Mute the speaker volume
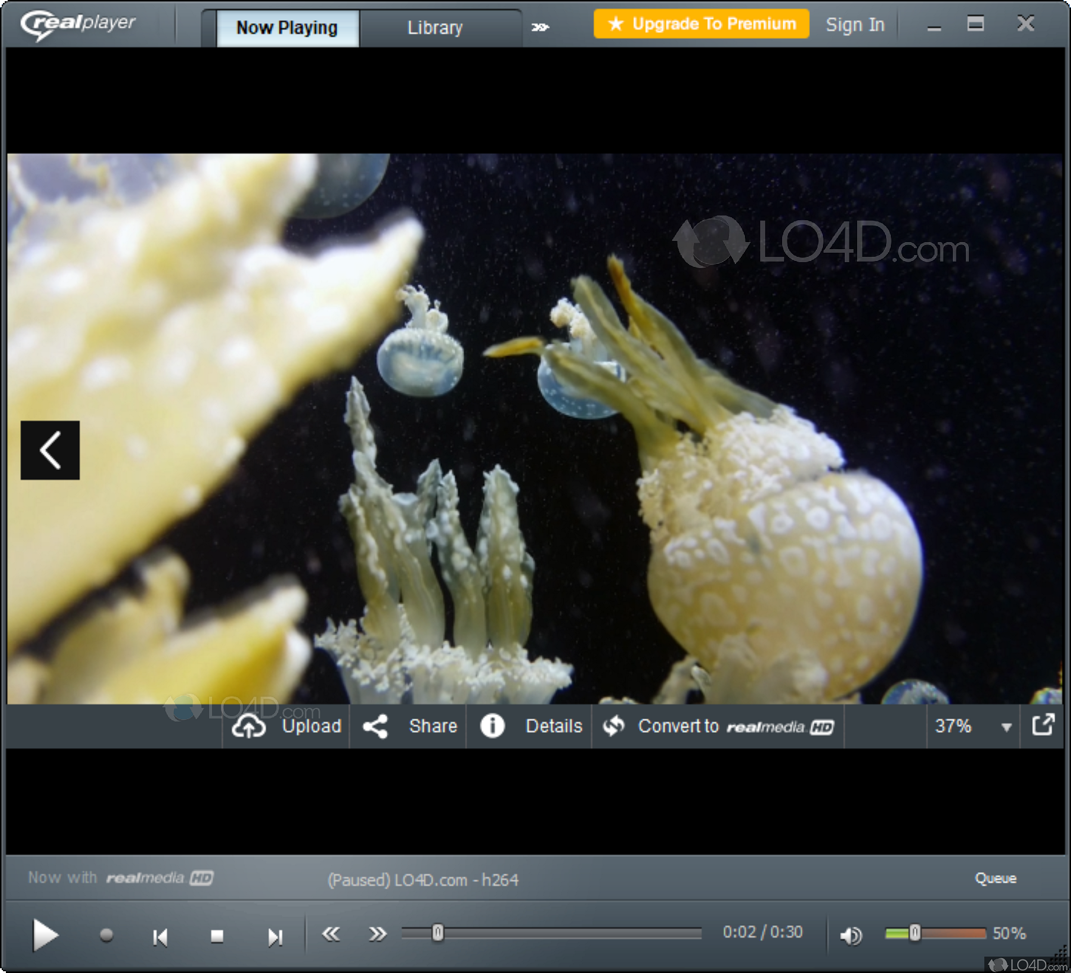Viewport: 1071px width, 973px height. click(851, 935)
